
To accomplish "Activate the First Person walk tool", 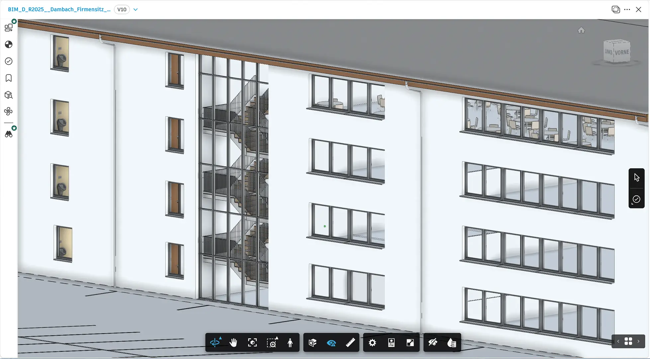I will coord(290,342).
